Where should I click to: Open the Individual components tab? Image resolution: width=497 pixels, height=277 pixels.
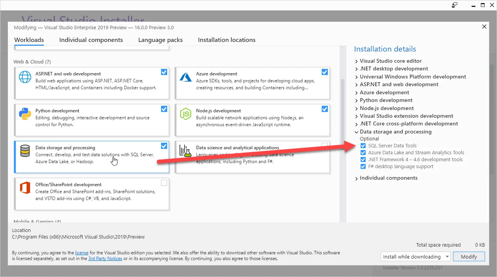(x=91, y=40)
